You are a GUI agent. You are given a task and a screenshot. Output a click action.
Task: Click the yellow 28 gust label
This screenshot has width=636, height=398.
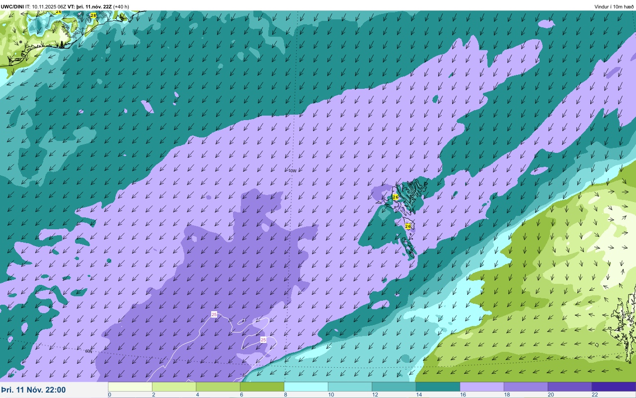(93, 16)
